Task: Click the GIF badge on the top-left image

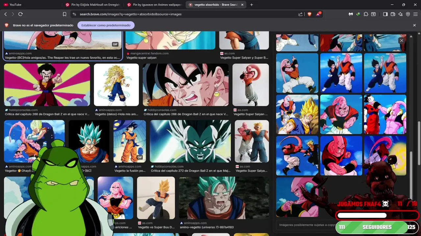Action: coord(115,44)
